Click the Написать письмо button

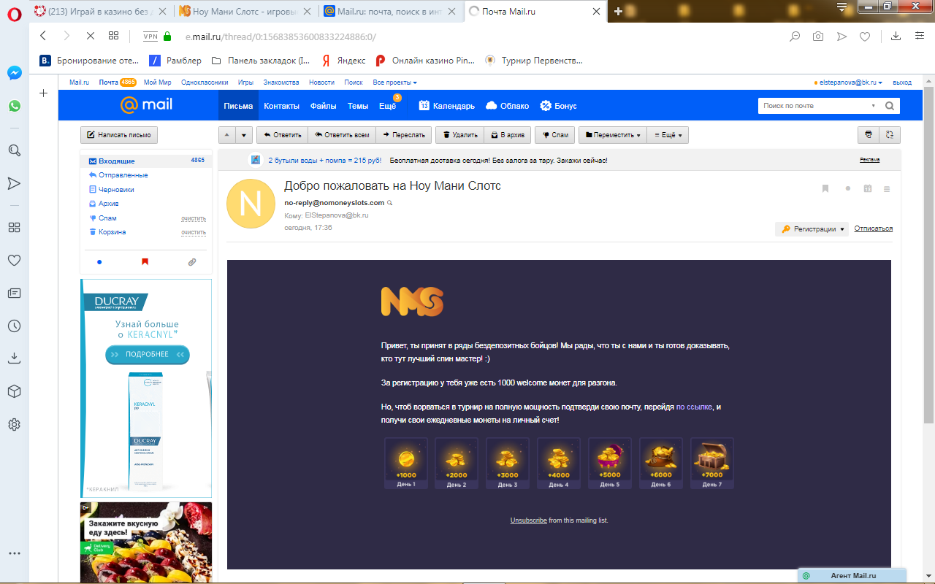[119, 135]
